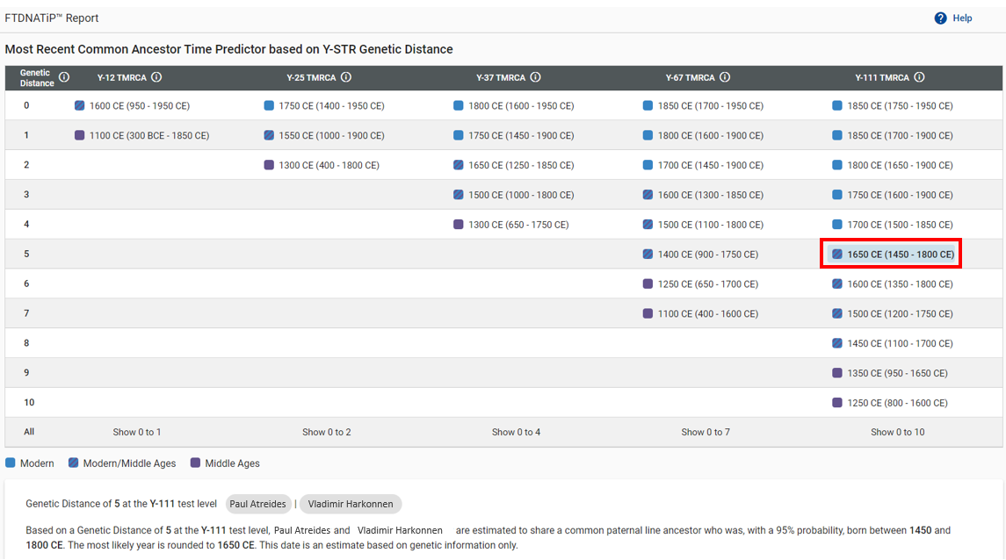The image size is (1006, 560).
Task: Select cell 1850 CE (1750 - 1950 CE)
Action: [893, 105]
